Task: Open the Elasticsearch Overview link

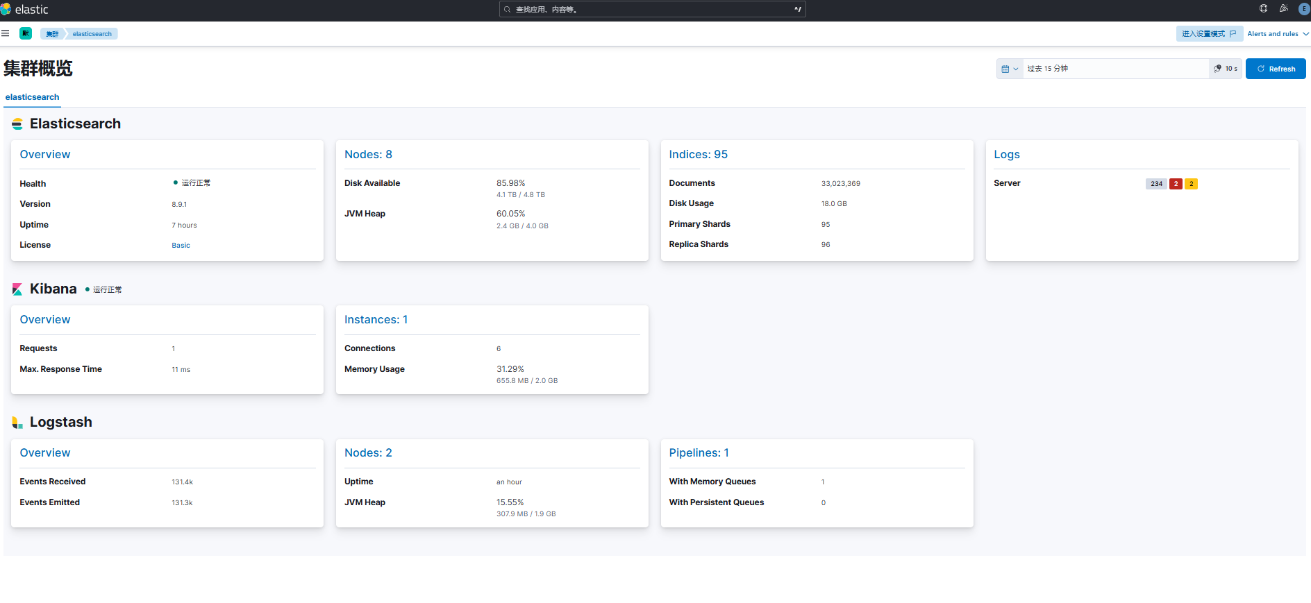Action: (x=45, y=155)
